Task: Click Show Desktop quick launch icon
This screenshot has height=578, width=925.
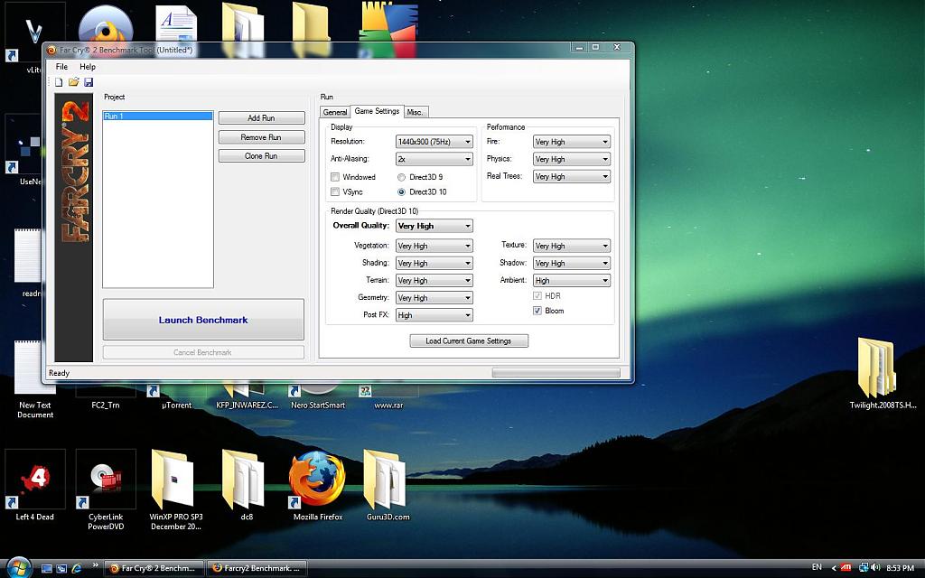Action: pyautogui.click(x=47, y=568)
